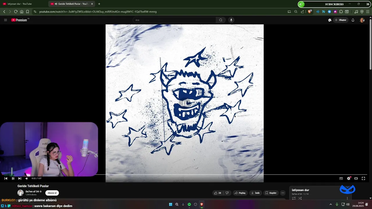Open the account avatar menu
Image resolution: width=372 pixels, height=209 pixels.
362,20
